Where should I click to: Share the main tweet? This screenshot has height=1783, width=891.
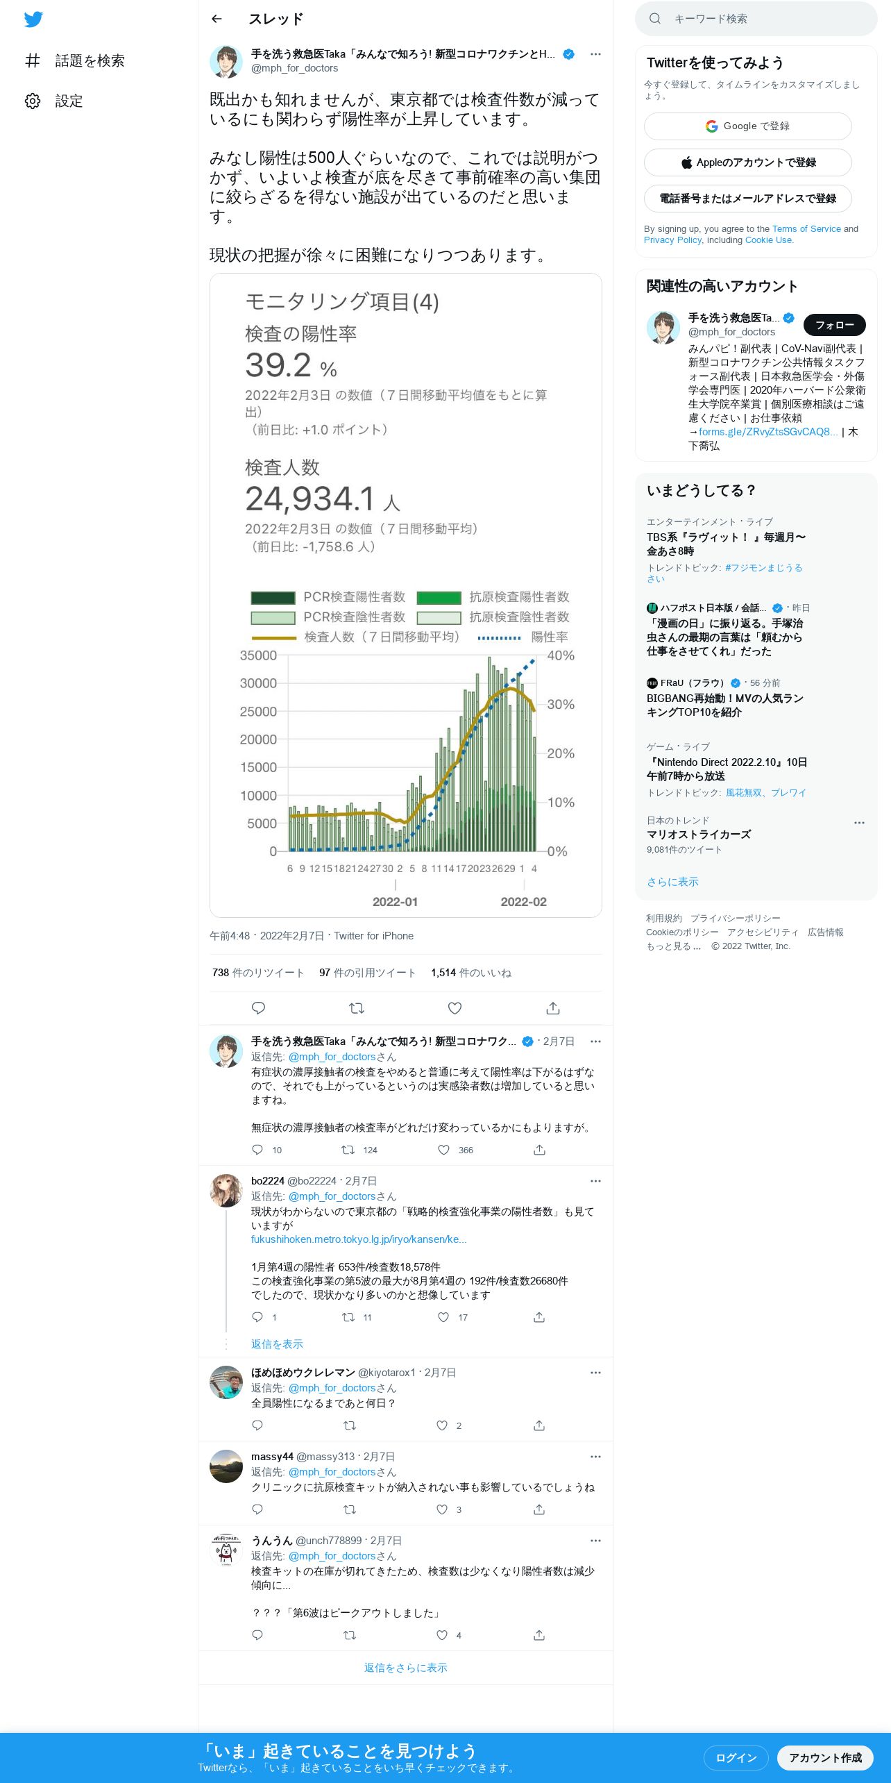[553, 1008]
